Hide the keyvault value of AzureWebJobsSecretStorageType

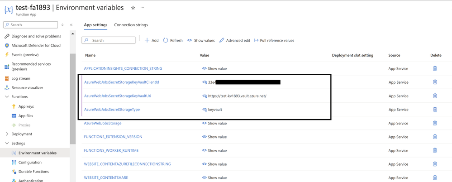point(205,110)
